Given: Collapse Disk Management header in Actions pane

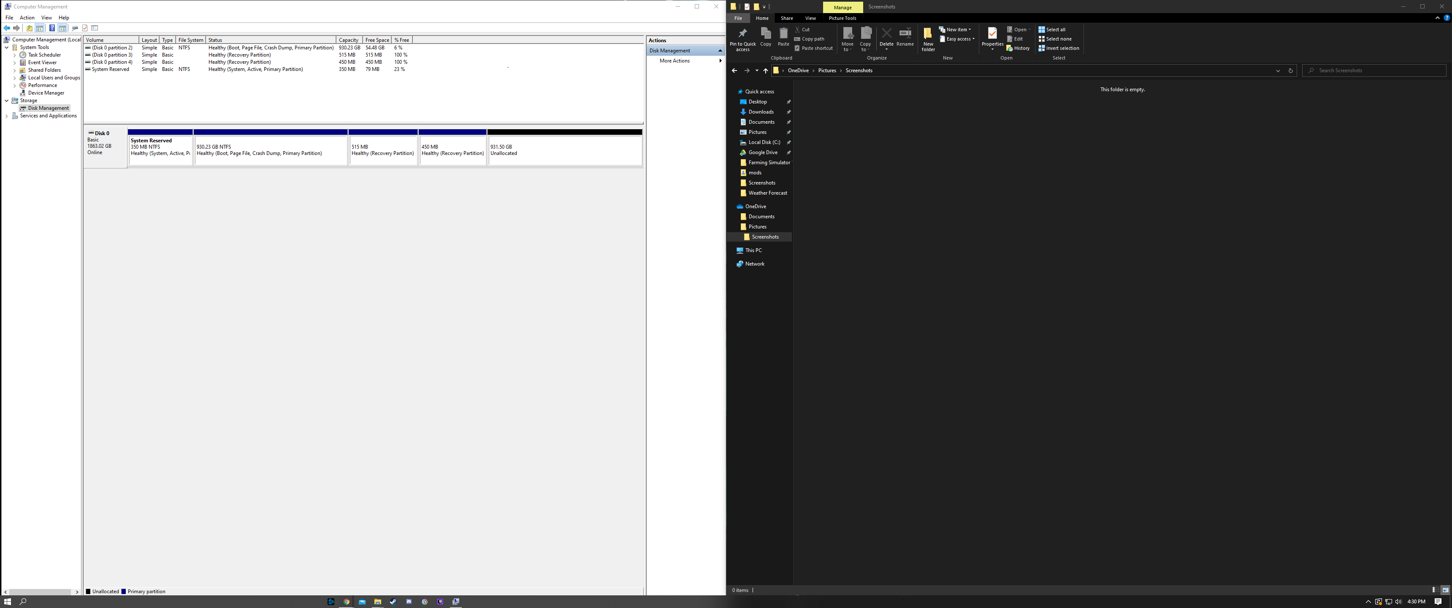Looking at the screenshot, I should (x=720, y=51).
